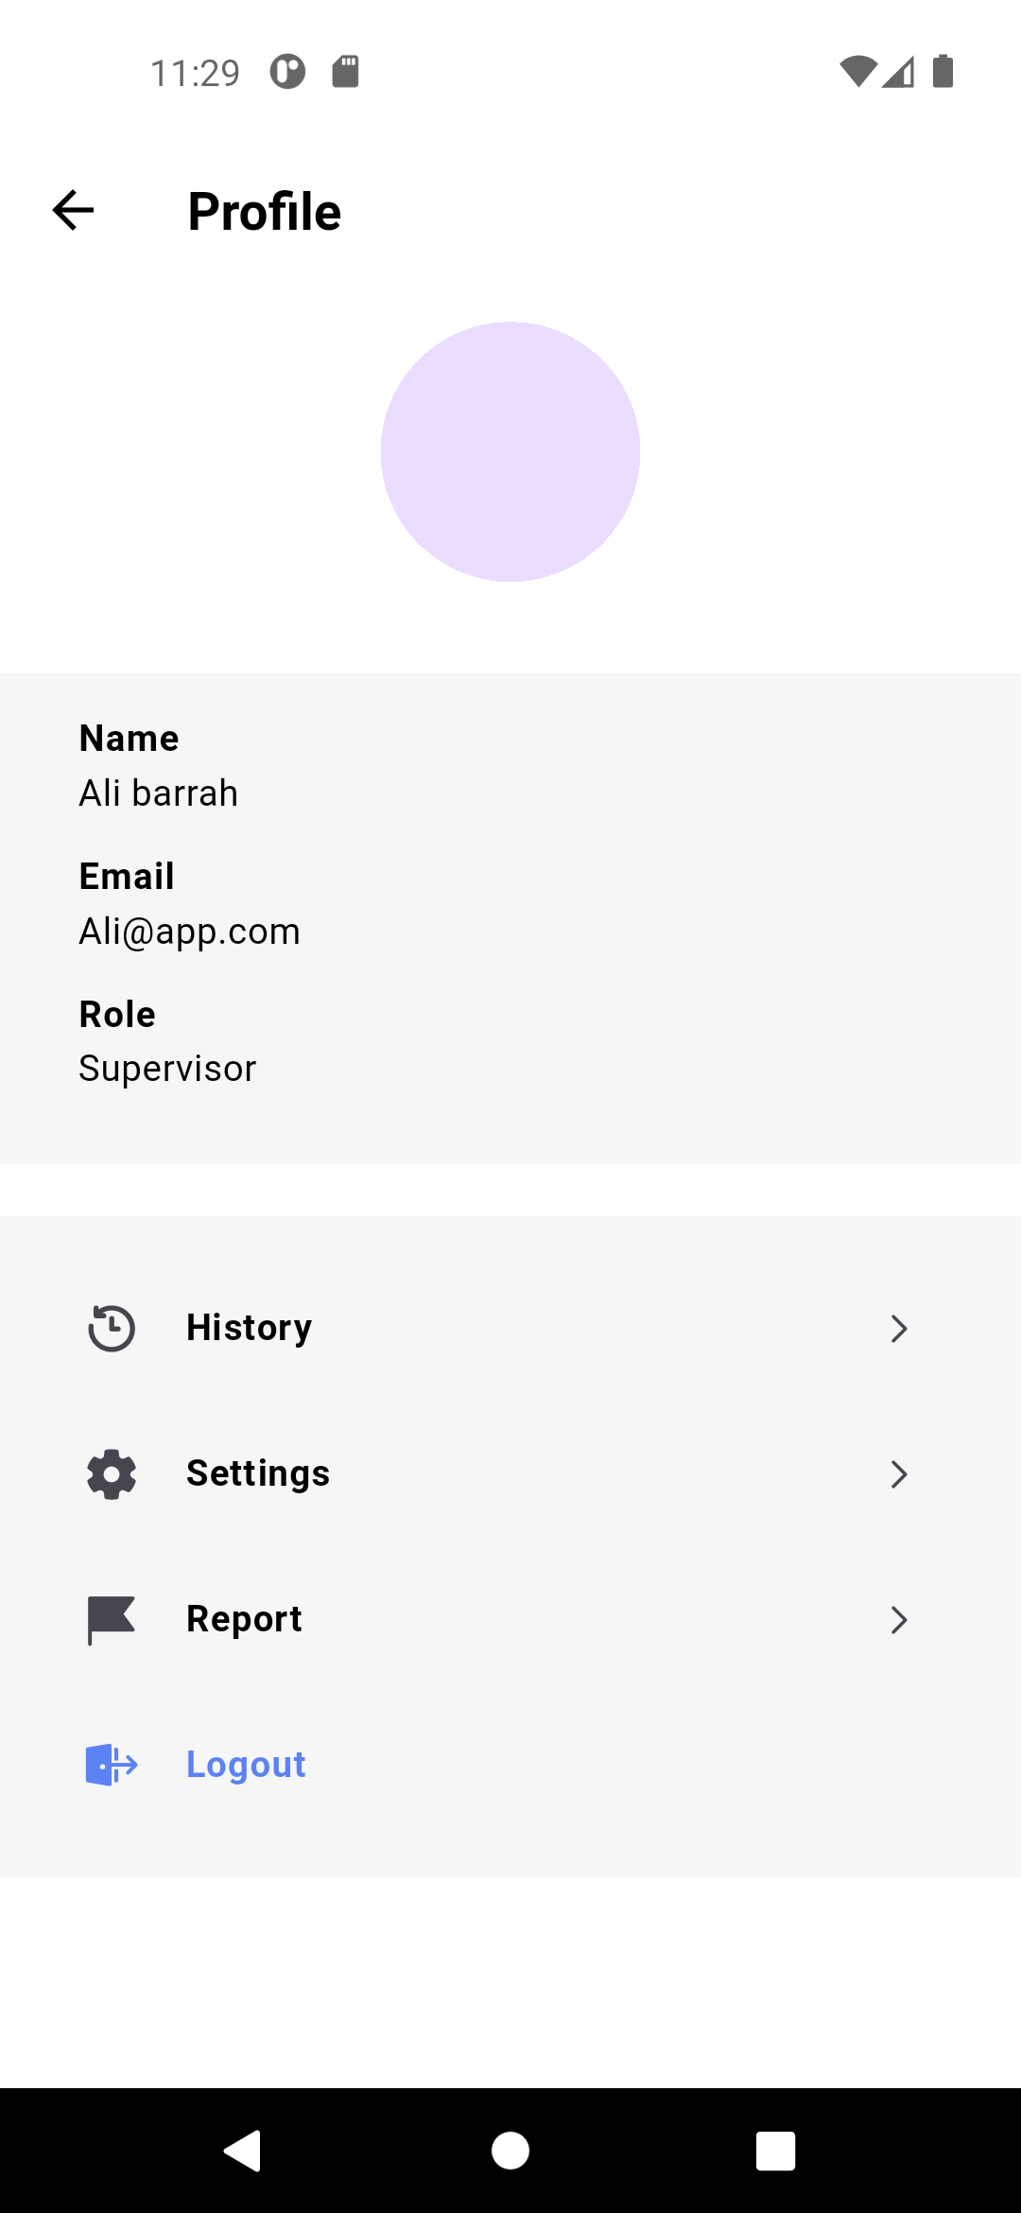Tap the Logout link
The width and height of the screenshot is (1021, 2213).
point(246,1765)
